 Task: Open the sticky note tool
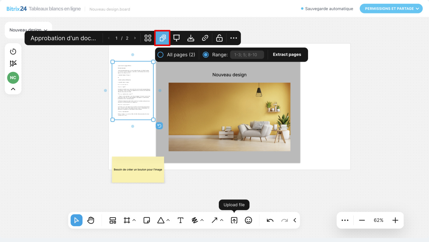pos(146,220)
